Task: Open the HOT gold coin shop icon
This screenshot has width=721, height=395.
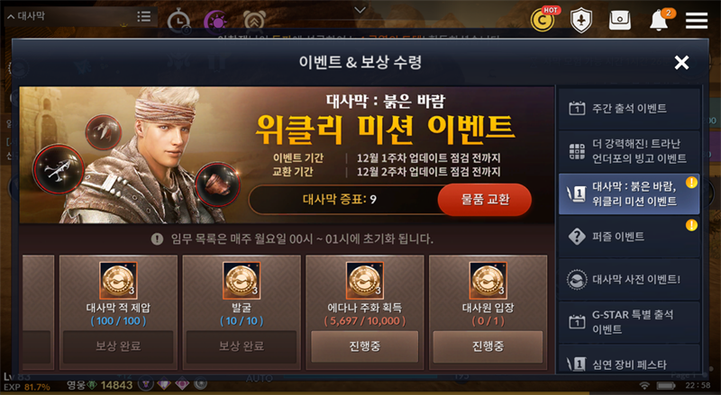Action: [543, 20]
